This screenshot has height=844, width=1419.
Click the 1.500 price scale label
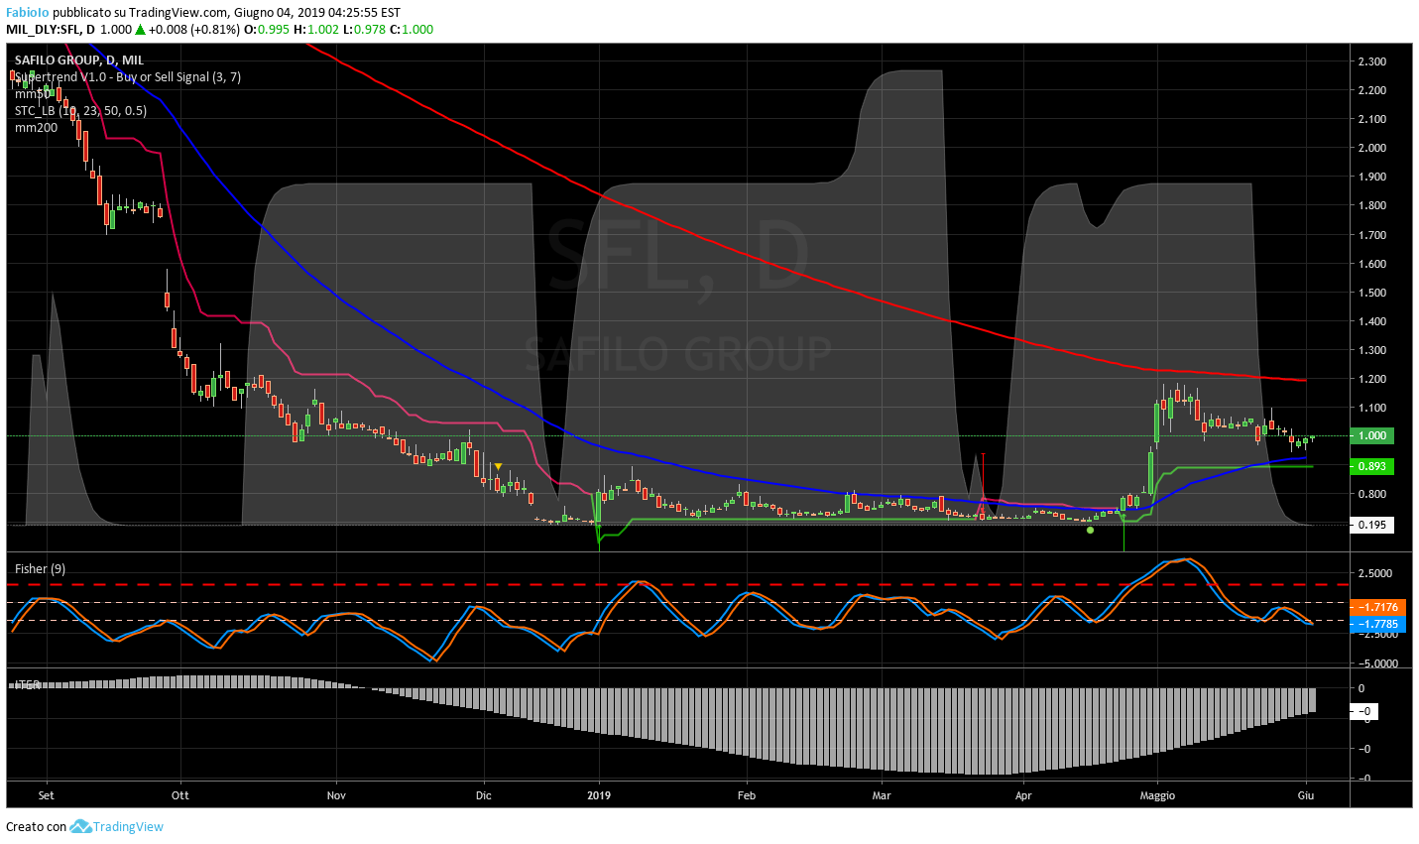pyautogui.click(x=1372, y=293)
